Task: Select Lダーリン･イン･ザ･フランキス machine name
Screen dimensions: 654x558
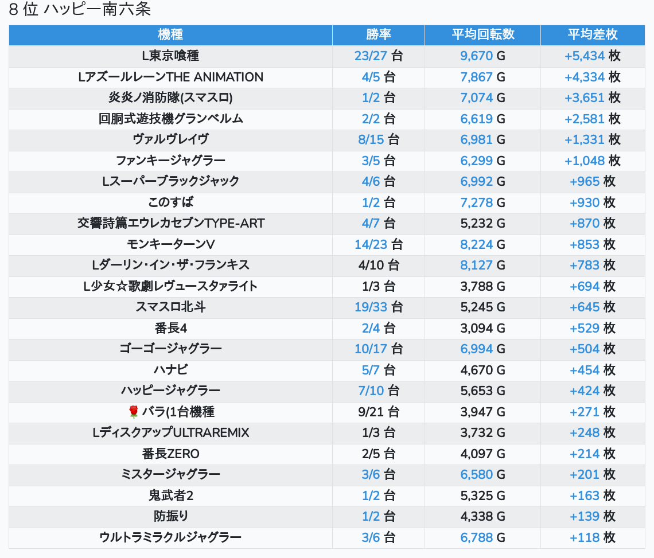Action: (170, 266)
